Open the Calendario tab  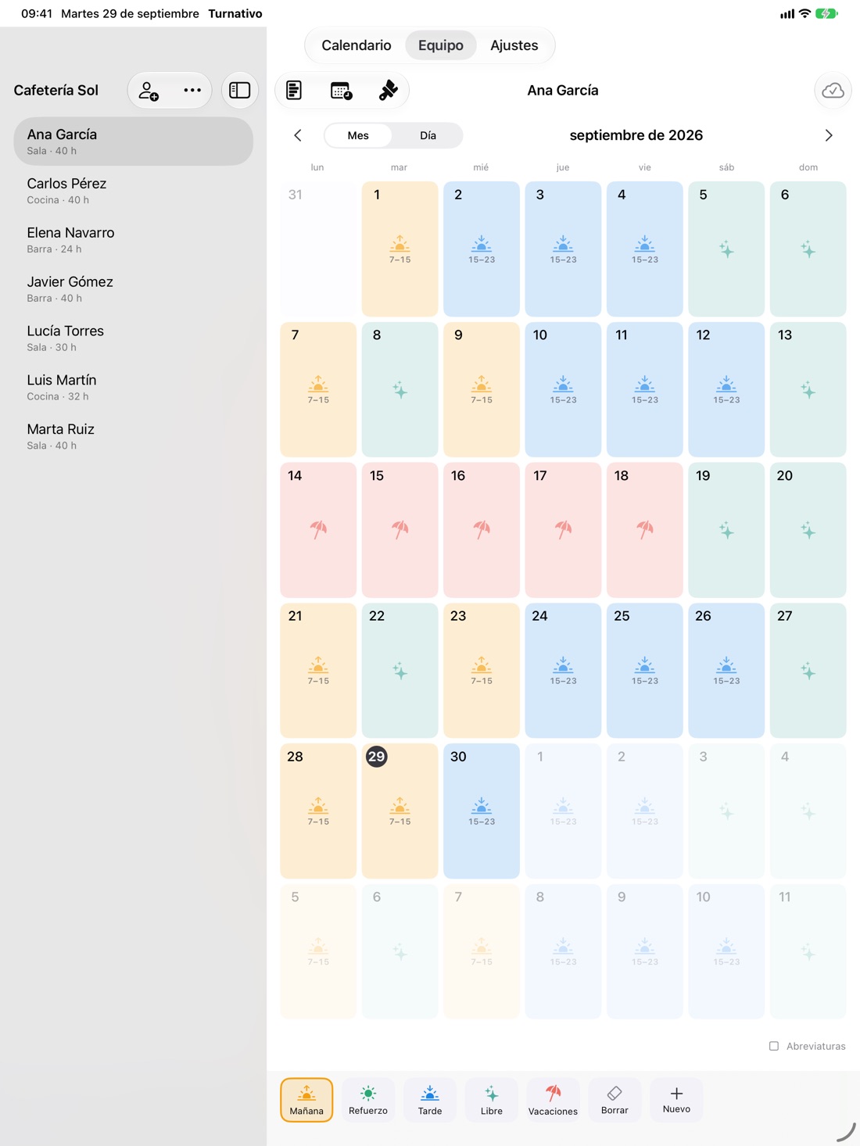357,45
